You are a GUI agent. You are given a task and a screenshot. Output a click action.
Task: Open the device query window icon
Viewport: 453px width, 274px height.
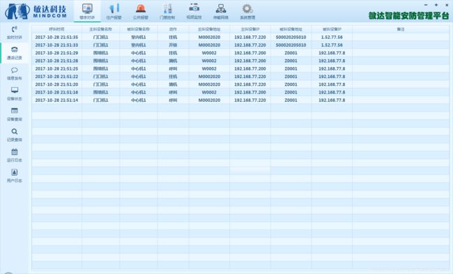point(15,111)
